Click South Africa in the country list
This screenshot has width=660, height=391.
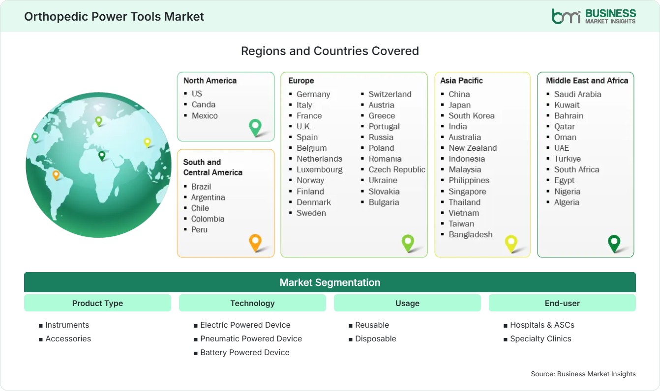click(577, 170)
